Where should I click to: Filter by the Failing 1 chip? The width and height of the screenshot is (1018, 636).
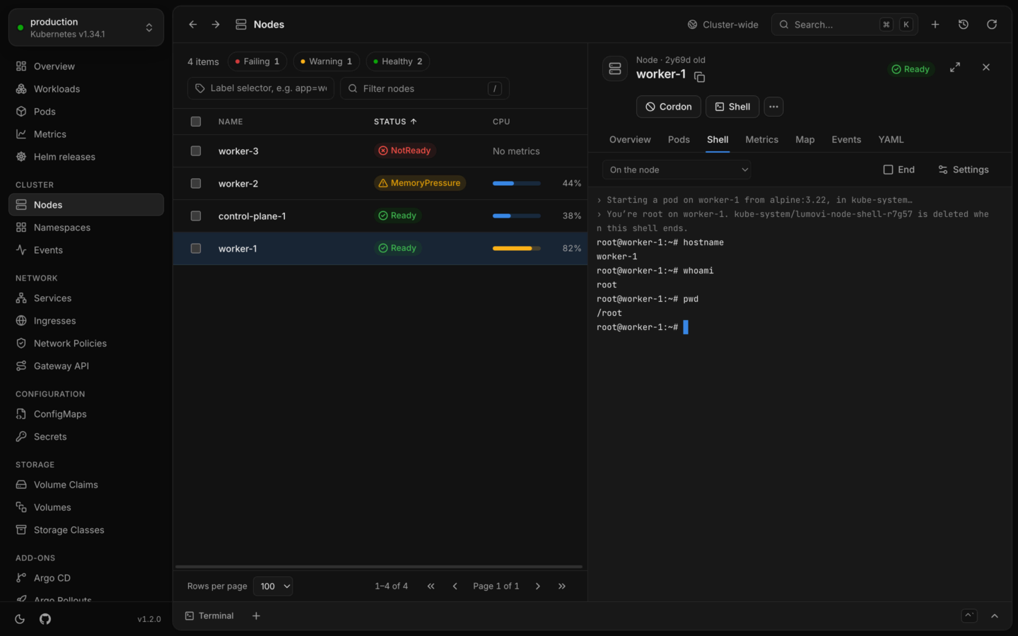257,61
